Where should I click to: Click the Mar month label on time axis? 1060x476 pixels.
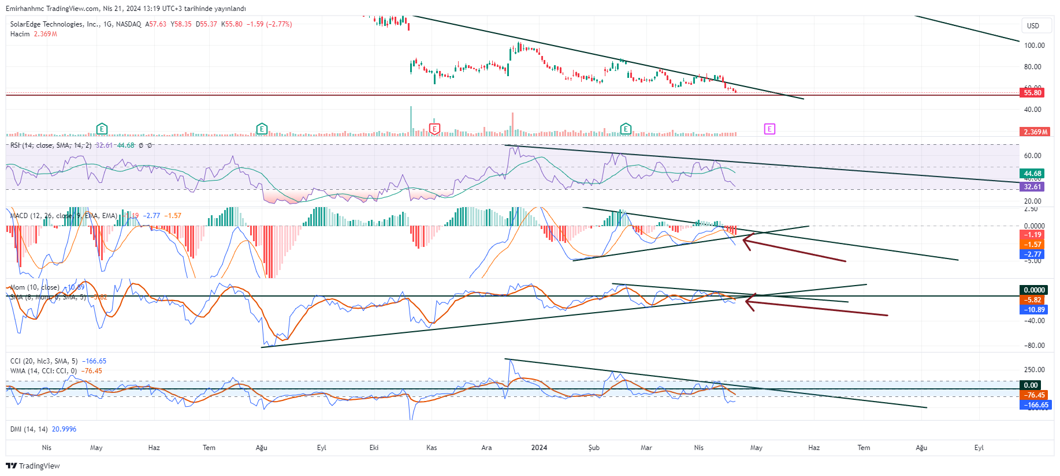[x=646, y=448]
